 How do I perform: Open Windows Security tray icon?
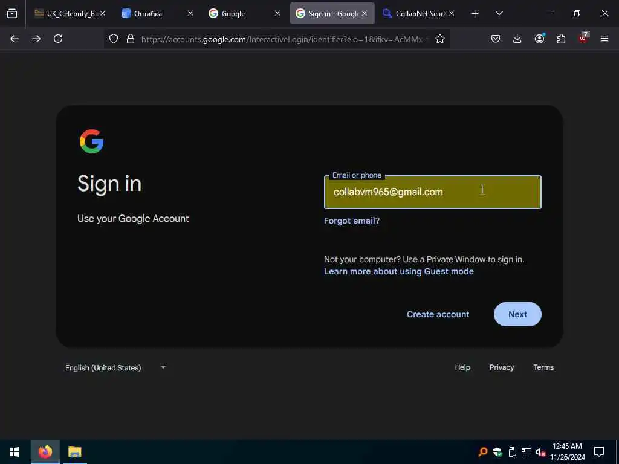497,452
